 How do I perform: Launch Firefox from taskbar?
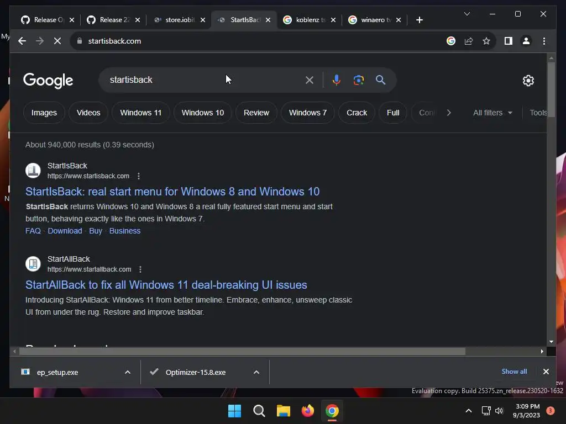click(x=307, y=411)
